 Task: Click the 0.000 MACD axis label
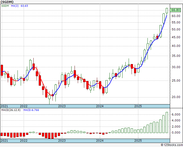click(176, 133)
